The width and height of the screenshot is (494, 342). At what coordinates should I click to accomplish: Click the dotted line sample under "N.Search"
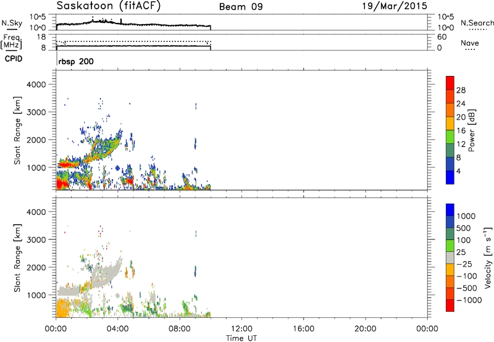477,29
